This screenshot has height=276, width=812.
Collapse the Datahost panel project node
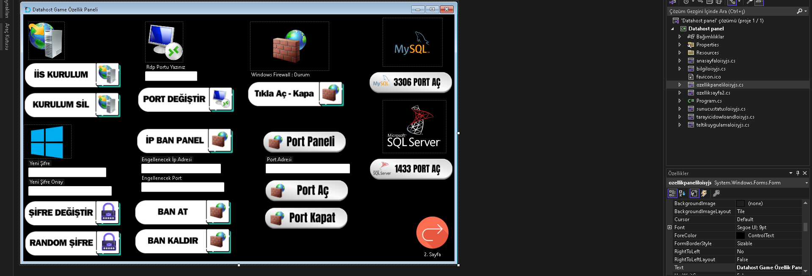(672, 29)
